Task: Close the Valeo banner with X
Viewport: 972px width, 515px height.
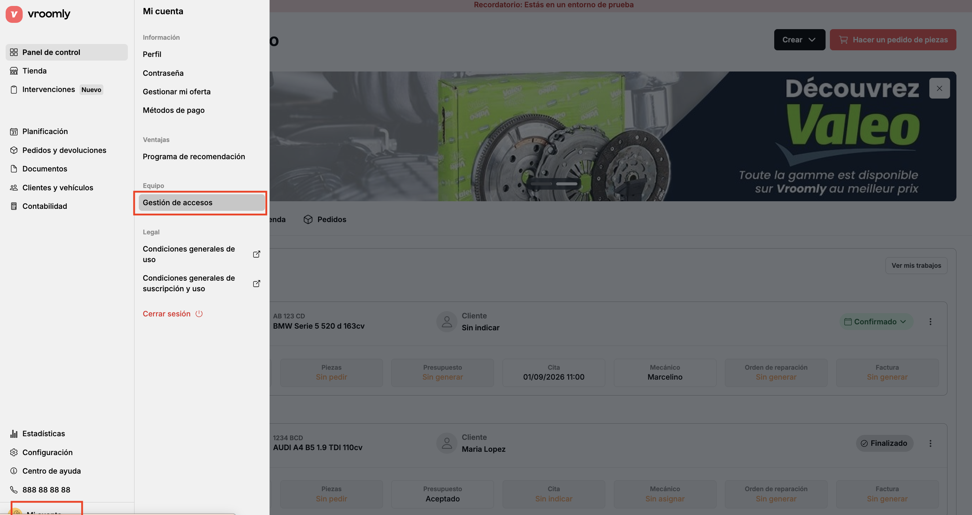Action: (x=939, y=88)
